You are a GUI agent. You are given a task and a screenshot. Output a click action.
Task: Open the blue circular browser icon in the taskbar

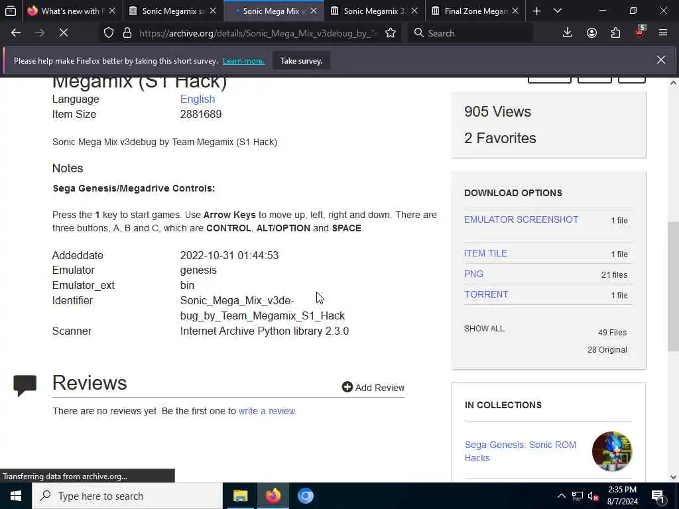click(305, 496)
